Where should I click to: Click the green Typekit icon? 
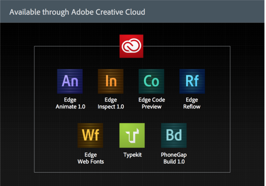point(132,135)
